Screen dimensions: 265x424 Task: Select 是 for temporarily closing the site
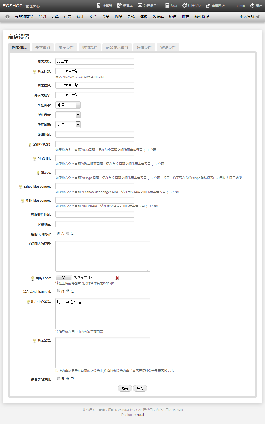click(68, 233)
